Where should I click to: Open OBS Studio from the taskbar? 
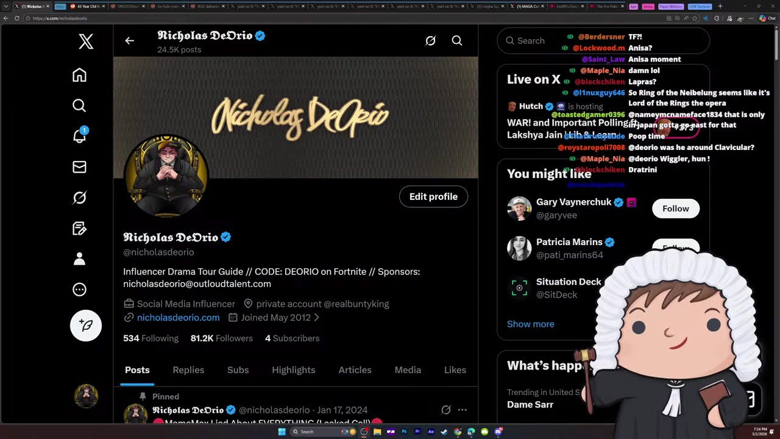[x=364, y=432]
